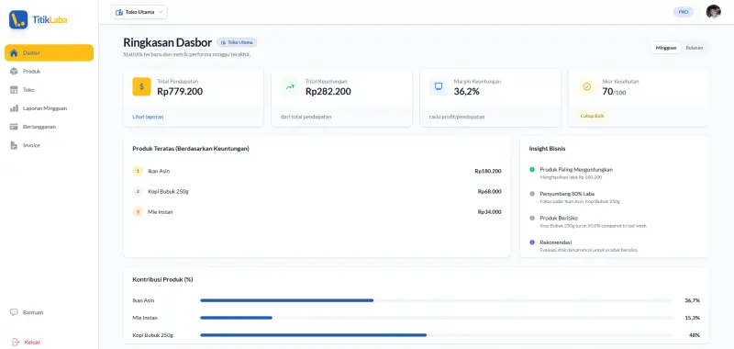Click the Rp68.000 amount for Kopi Bubuk
Image resolution: width=734 pixels, height=349 pixels.
click(489, 192)
